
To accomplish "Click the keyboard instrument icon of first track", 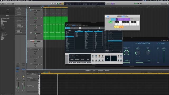I will [x=35, y=13].
